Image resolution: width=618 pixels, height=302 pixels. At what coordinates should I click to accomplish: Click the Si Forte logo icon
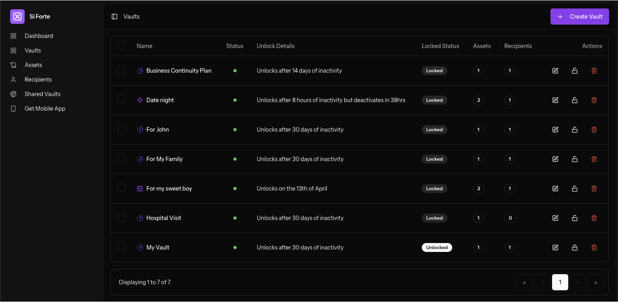coord(17,17)
